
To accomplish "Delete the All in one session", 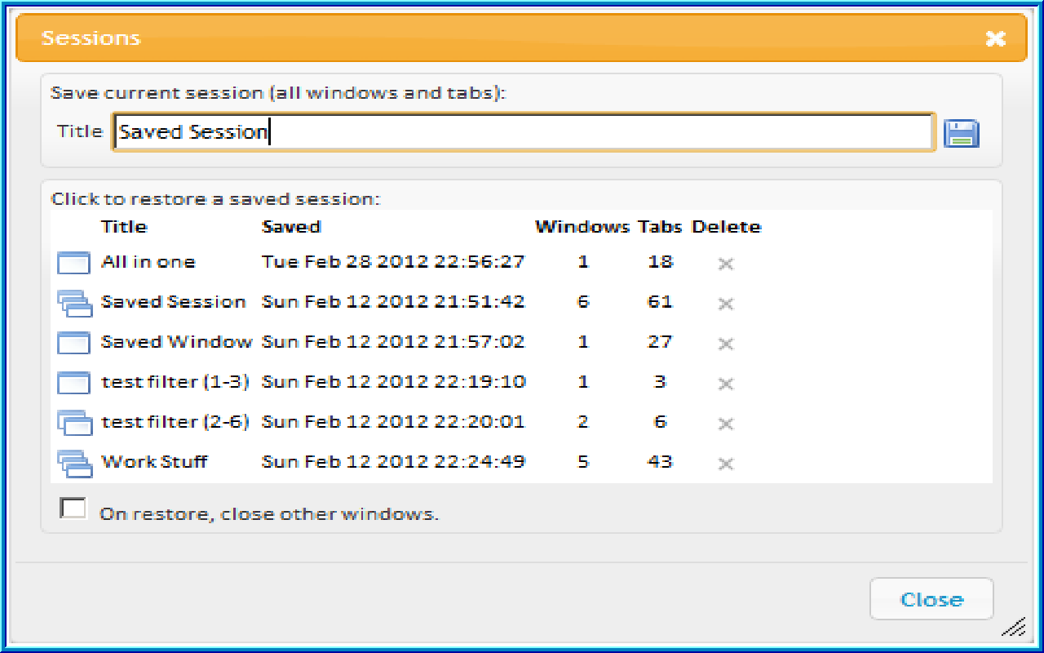I will 725,263.
